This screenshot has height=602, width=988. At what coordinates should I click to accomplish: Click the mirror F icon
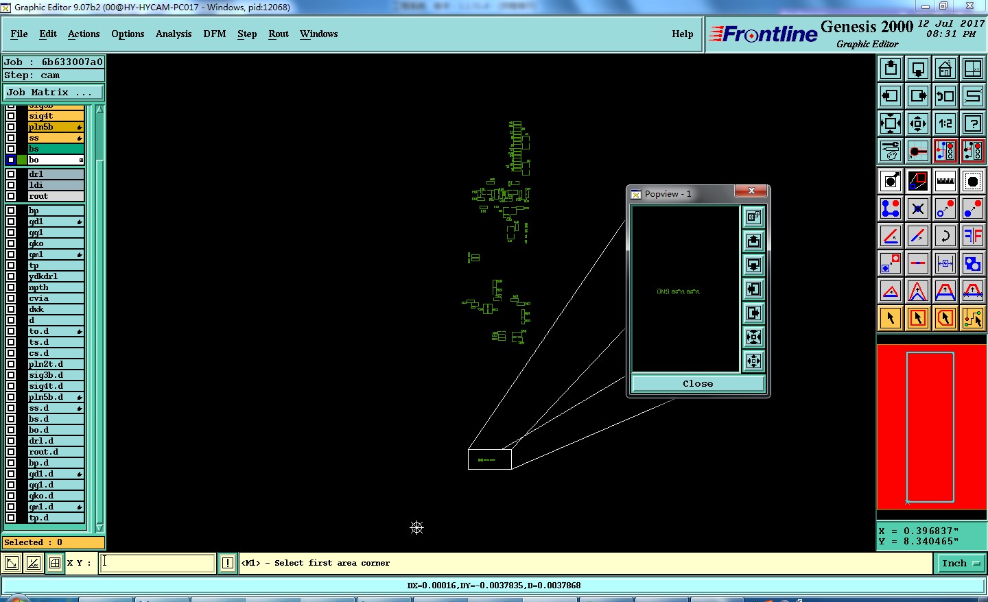[973, 236]
